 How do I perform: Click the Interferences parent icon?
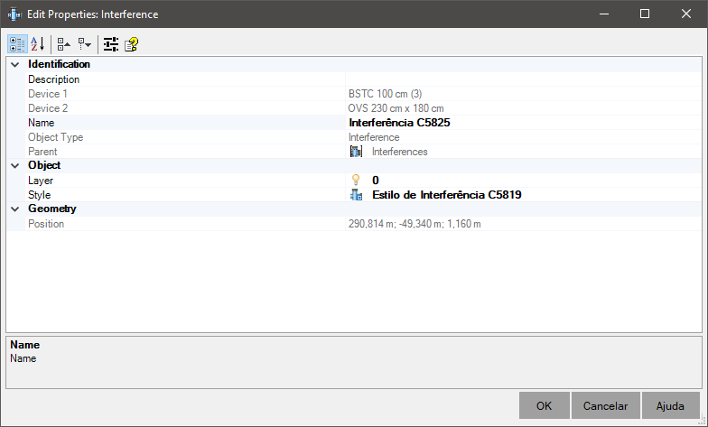point(356,152)
